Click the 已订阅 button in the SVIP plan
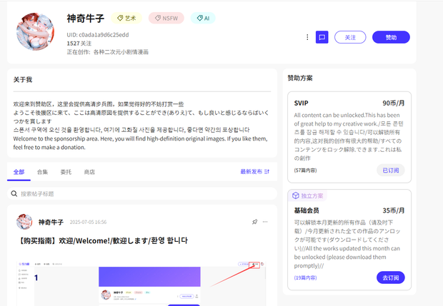This screenshot has width=443, height=306. pos(390,170)
